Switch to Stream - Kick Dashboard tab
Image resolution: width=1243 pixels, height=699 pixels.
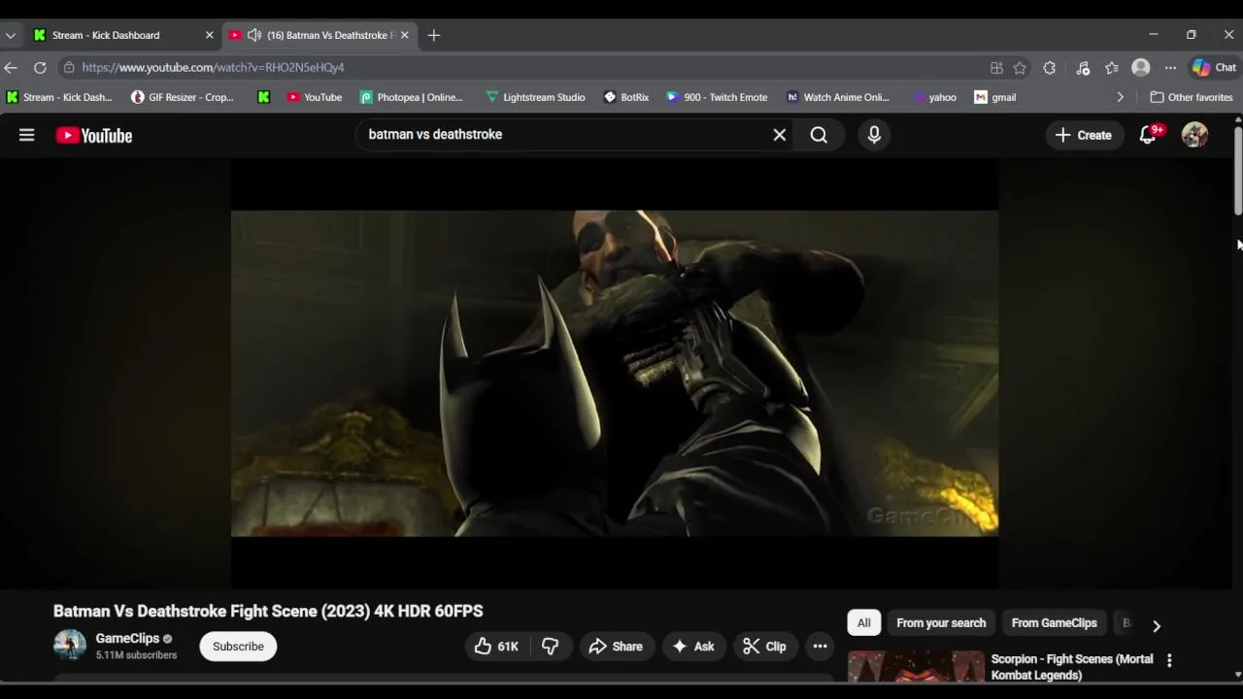click(122, 35)
